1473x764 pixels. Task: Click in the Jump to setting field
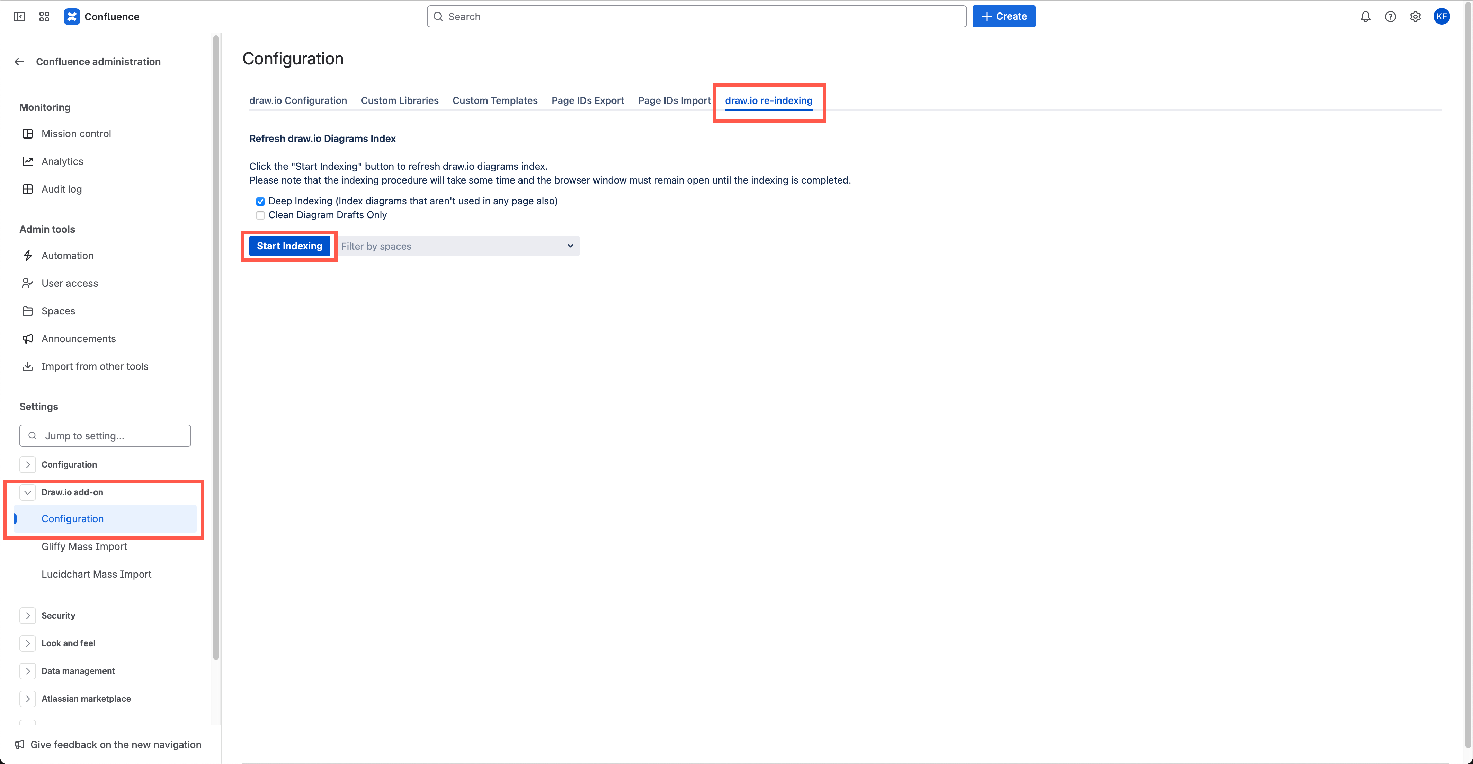point(105,435)
